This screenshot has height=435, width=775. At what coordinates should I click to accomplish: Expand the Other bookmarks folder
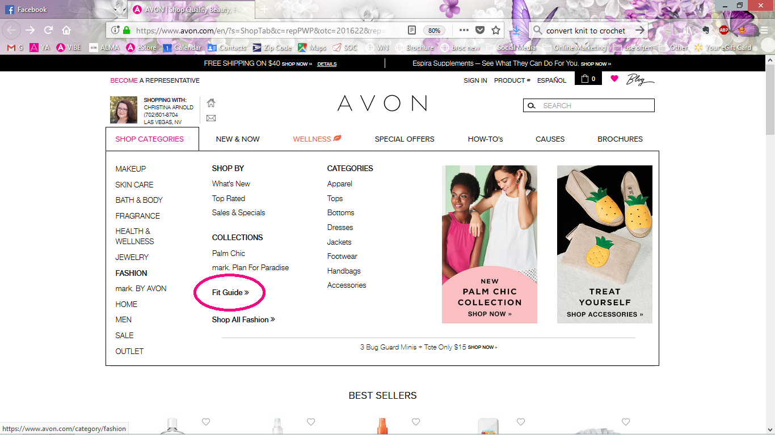point(673,48)
